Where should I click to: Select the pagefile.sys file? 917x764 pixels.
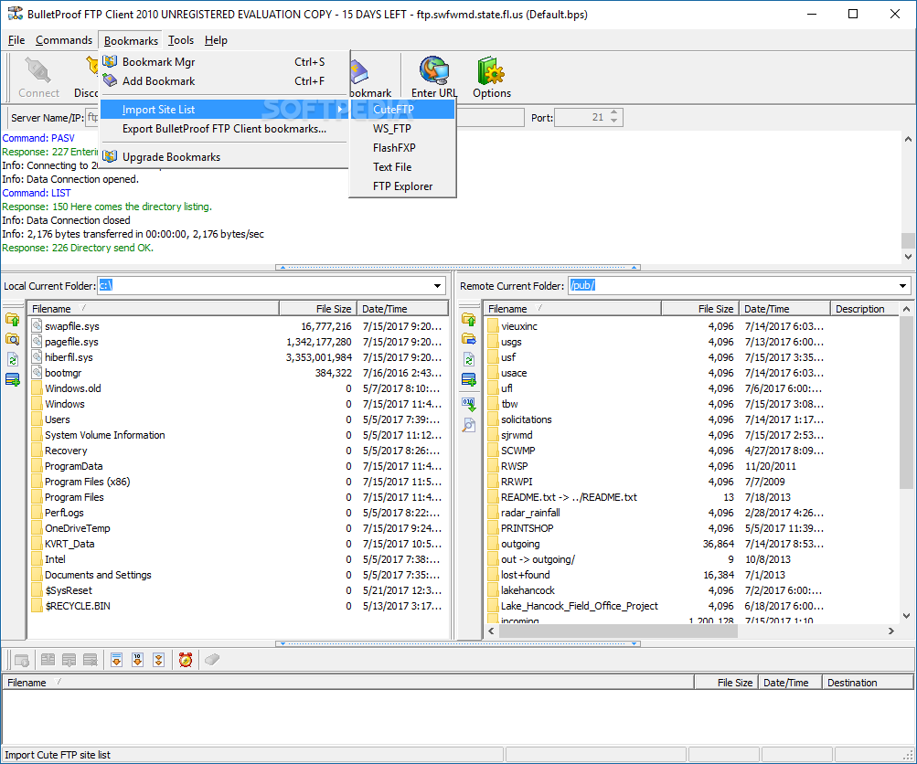click(x=71, y=342)
